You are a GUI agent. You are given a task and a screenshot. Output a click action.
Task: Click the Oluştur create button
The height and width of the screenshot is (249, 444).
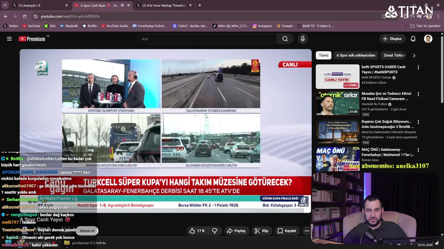point(392,39)
